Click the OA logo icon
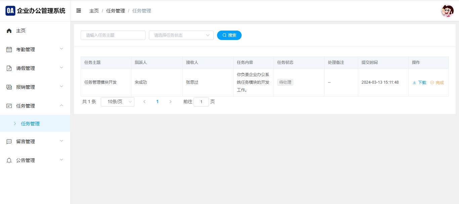The width and height of the screenshot is (459, 204). (x=10, y=11)
